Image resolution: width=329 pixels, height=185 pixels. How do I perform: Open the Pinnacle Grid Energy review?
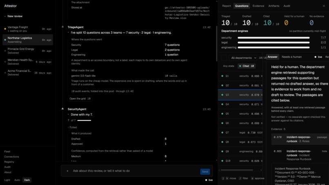coord(28,51)
